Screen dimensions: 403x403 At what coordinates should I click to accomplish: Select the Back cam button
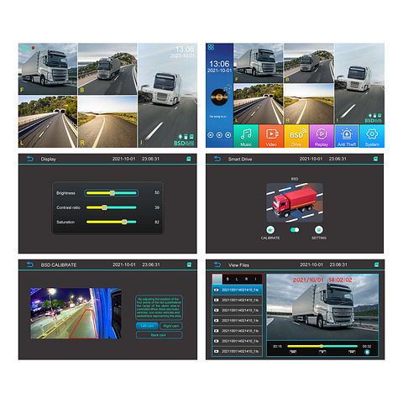159,335
